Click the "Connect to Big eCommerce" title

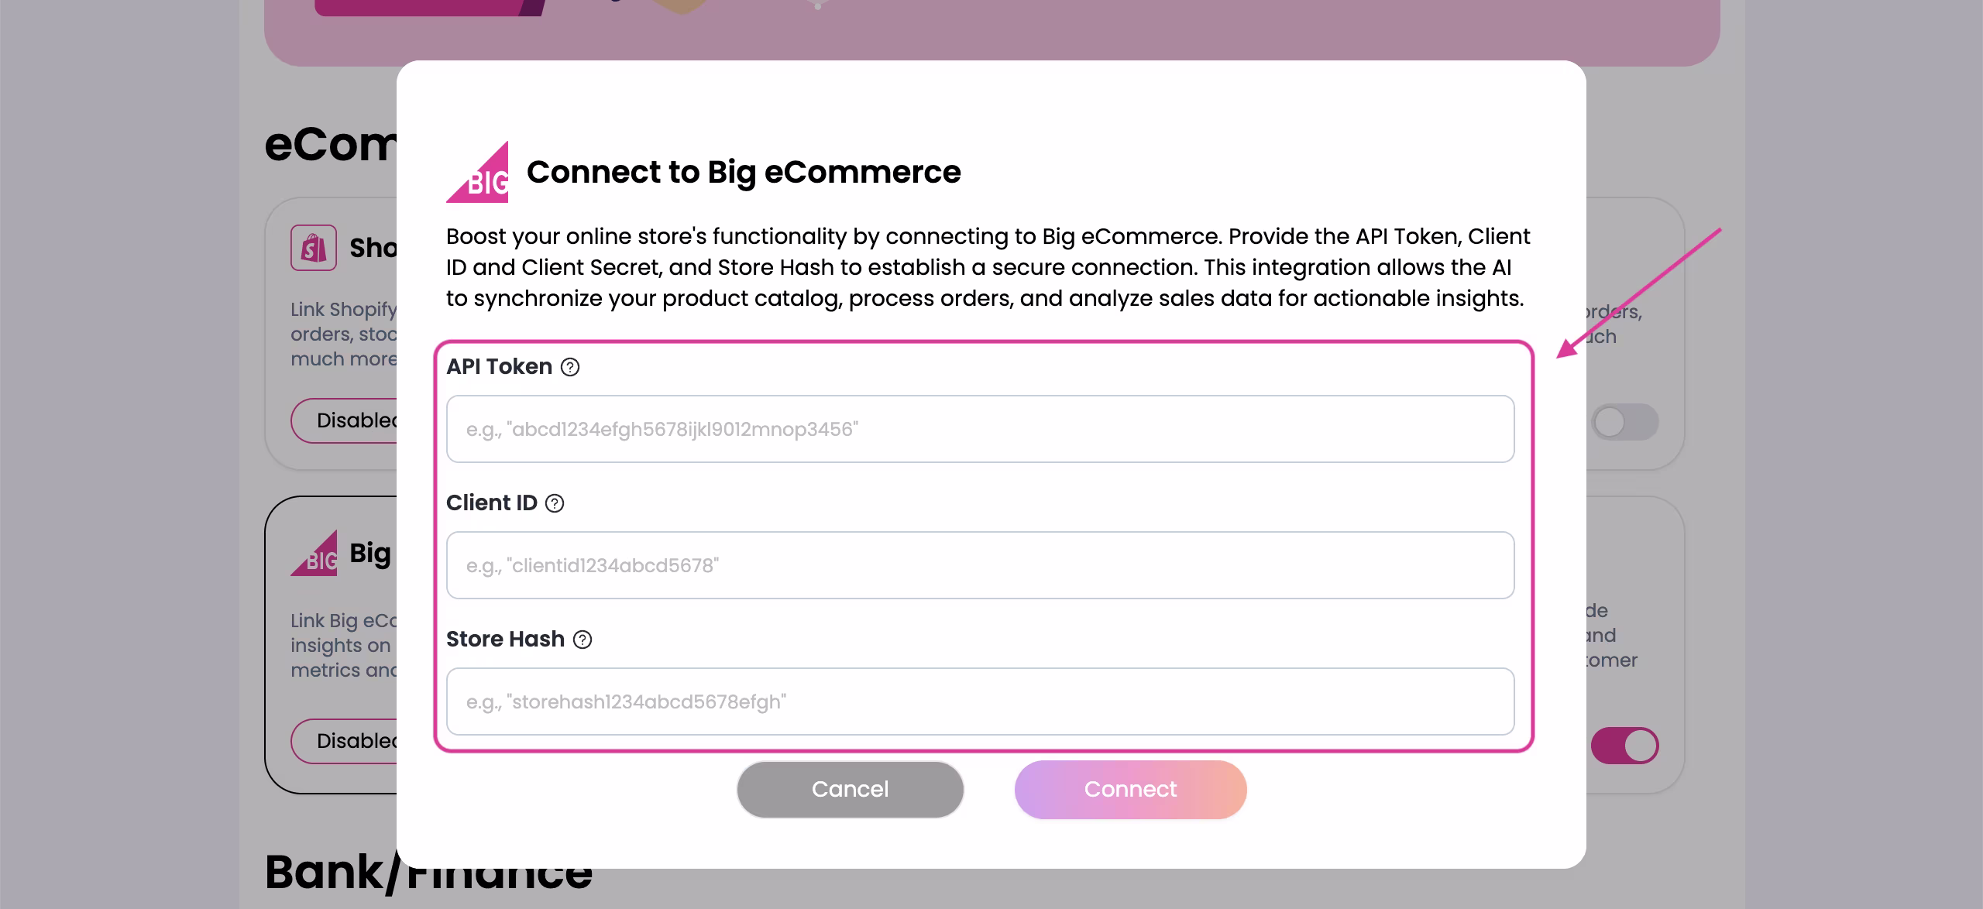[x=744, y=172]
